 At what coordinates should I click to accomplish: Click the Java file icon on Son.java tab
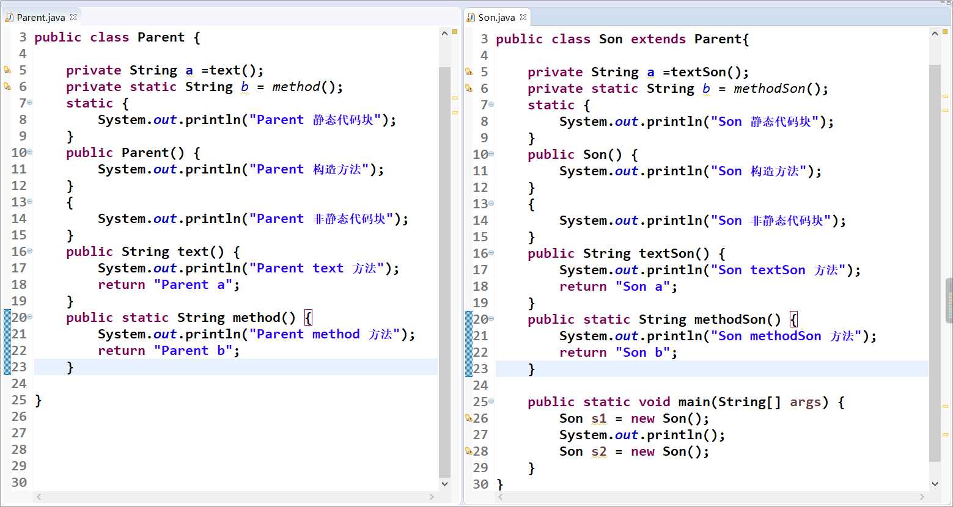[x=471, y=17]
